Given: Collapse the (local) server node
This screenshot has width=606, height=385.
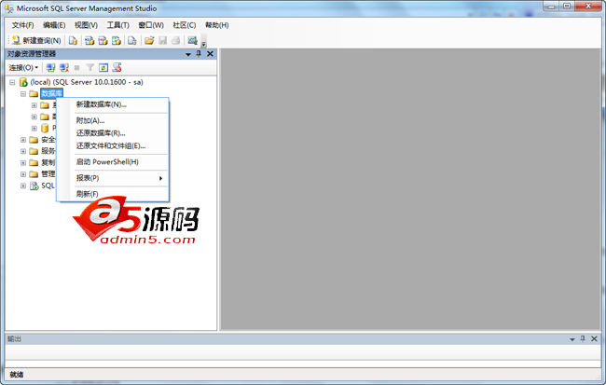Looking at the screenshot, I should click(12, 82).
